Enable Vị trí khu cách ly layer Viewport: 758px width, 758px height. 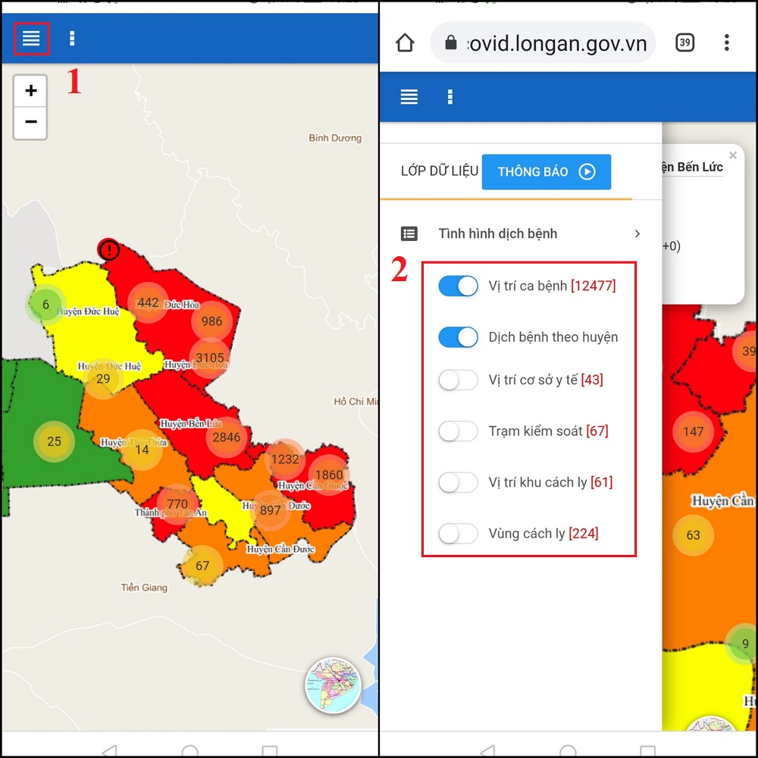click(459, 482)
